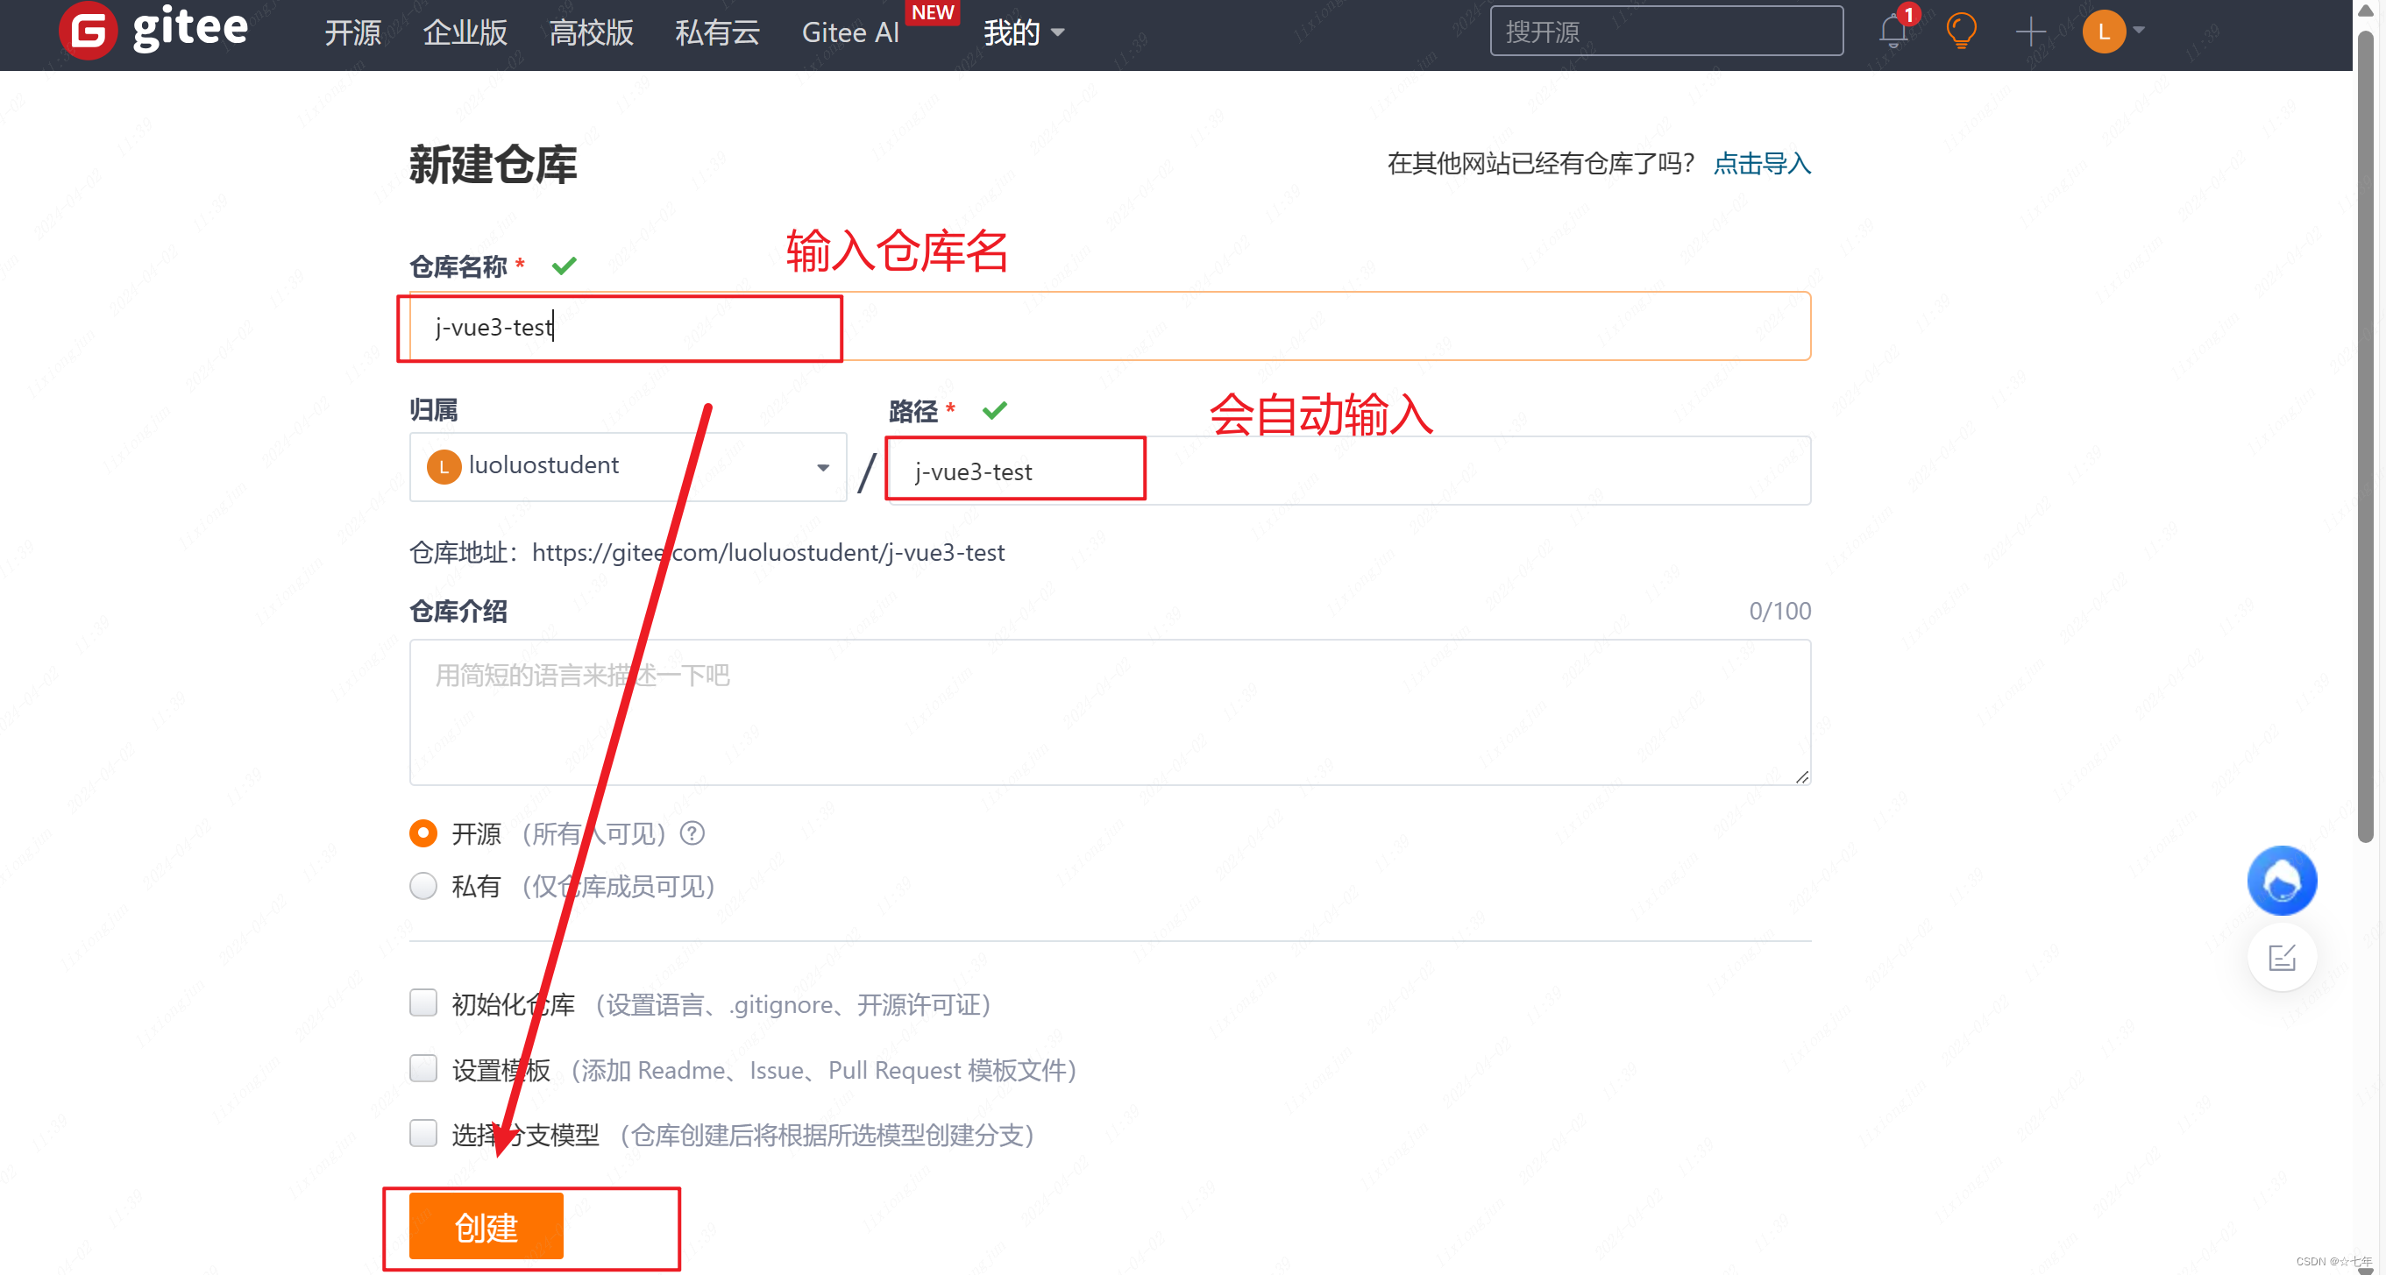Check the 设置模板 checkbox

(x=423, y=1068)
